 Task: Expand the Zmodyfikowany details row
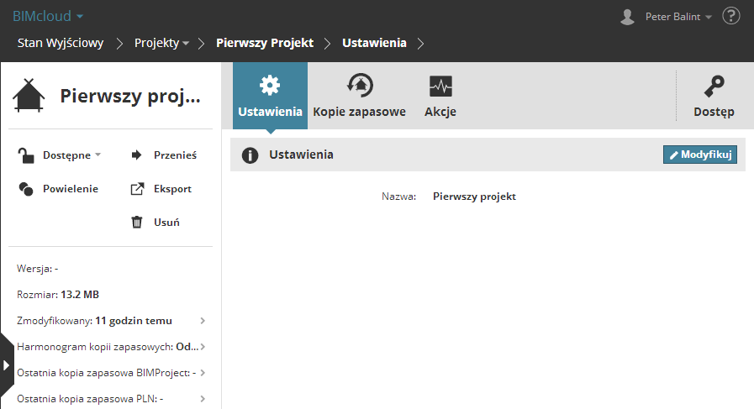[203, 321]
